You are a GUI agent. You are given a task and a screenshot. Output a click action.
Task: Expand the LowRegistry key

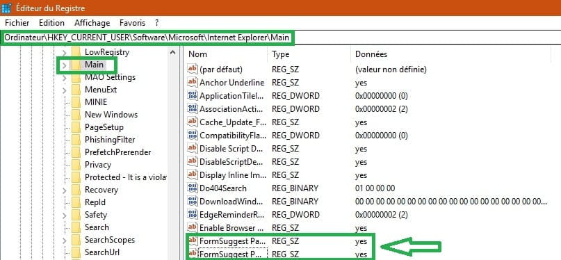(x=65, y=53)
